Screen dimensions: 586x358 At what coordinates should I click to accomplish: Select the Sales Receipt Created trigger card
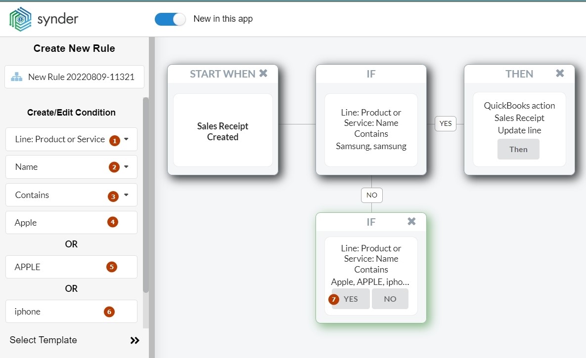click(223, 130)
